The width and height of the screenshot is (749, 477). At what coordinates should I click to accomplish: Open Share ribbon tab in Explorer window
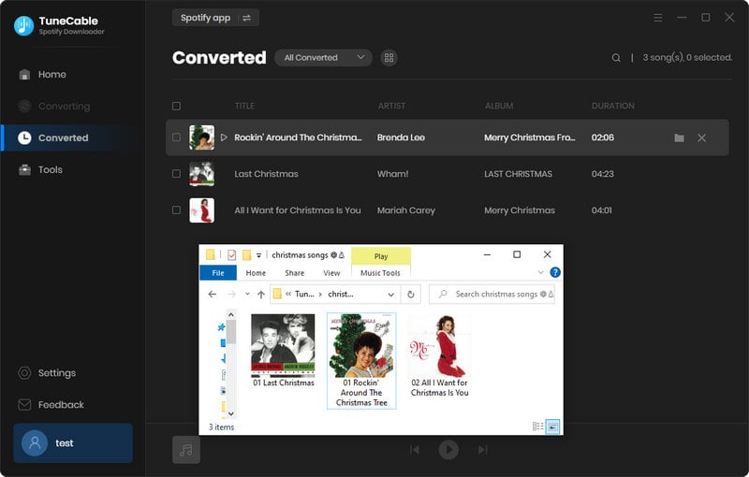coord(294,273)
